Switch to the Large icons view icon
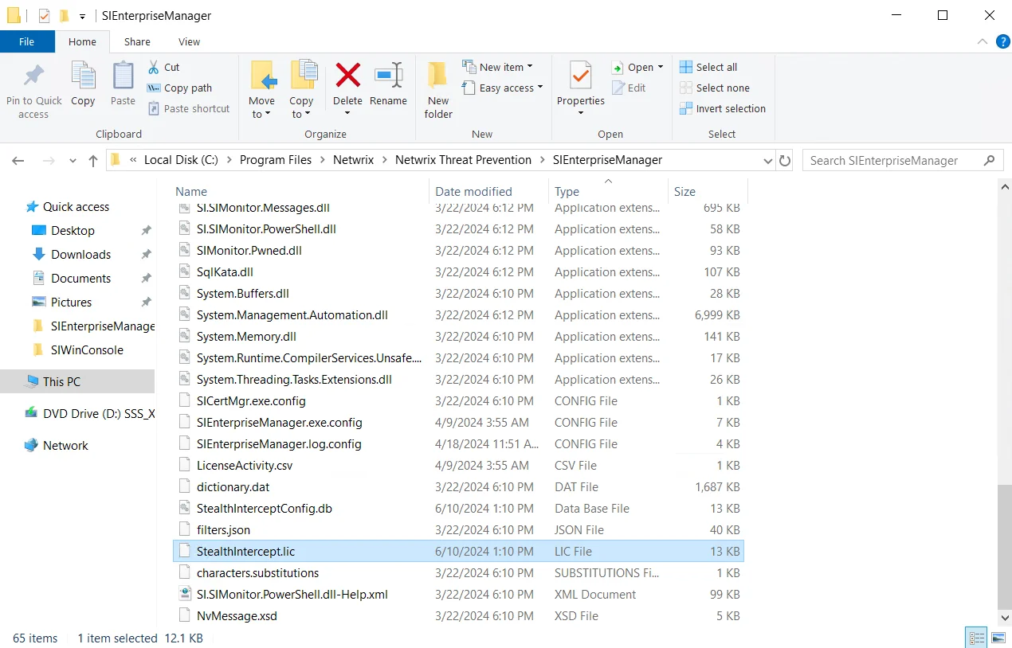 click(997, 638)
